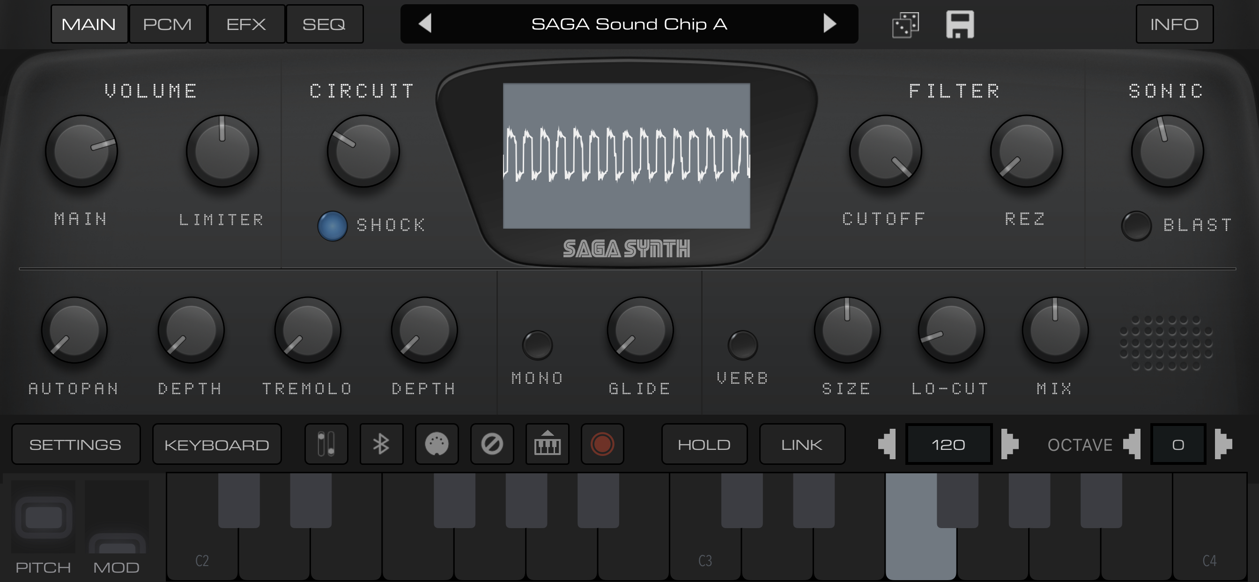This screenshot has width=1259, height=582.
Task: Open the MIDI connection settings
Action: (437, 444)
